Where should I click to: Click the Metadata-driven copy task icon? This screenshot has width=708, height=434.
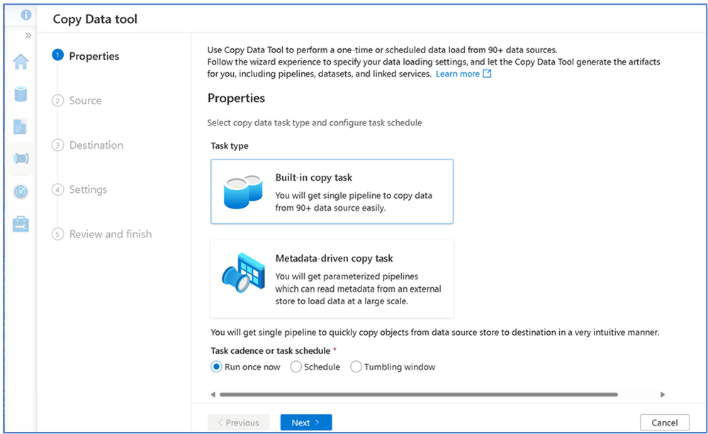pos(243,273)
